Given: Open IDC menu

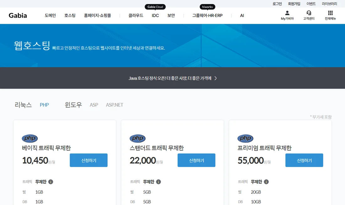Looking at the screenshot, I should coord(155,15).
